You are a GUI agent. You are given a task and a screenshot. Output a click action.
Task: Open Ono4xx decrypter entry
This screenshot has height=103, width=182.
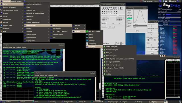pyautogui.click(x=119, y=71)
